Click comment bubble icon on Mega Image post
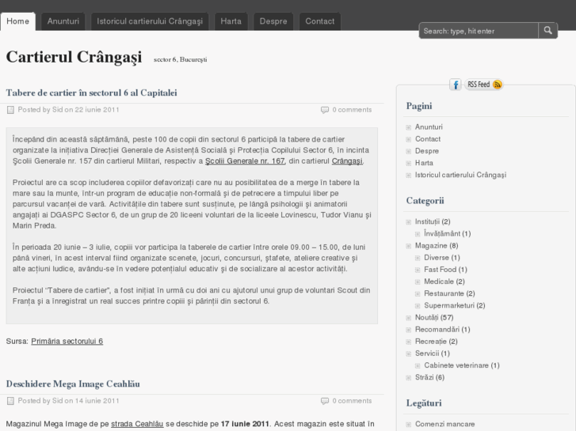The image size is (576, 431). (325, 401)
